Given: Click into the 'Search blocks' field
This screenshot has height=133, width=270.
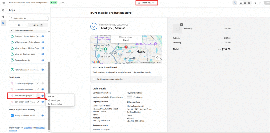Looking at the screenshot, I should pyautogui.click(x=28, y=18).
